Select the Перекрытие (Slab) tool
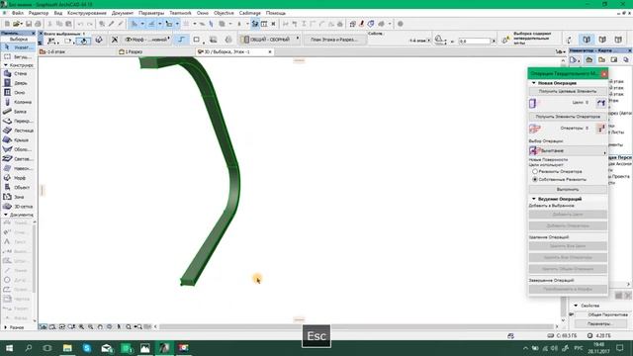This screenshot has width=633, height=356. (x=18, y=121)
